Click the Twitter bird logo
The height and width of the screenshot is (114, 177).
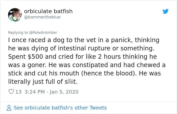tap(165, 11)
